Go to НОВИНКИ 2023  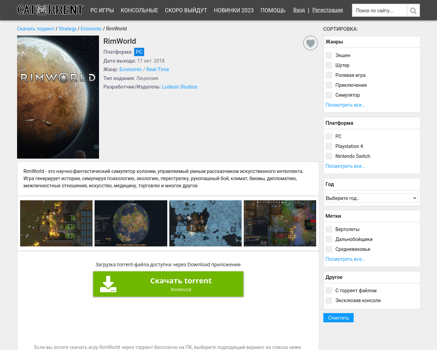coord(234,10)
